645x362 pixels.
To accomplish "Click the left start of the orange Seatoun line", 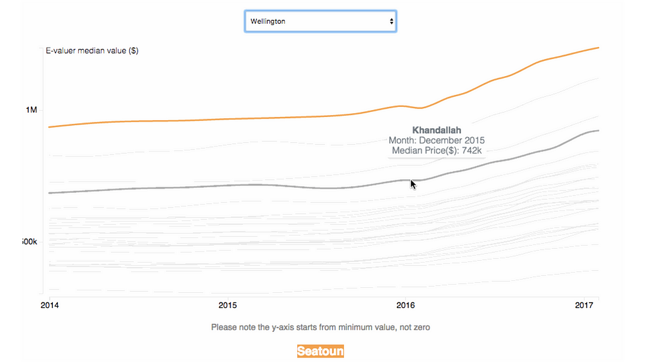I will click(x=50, y=127).
